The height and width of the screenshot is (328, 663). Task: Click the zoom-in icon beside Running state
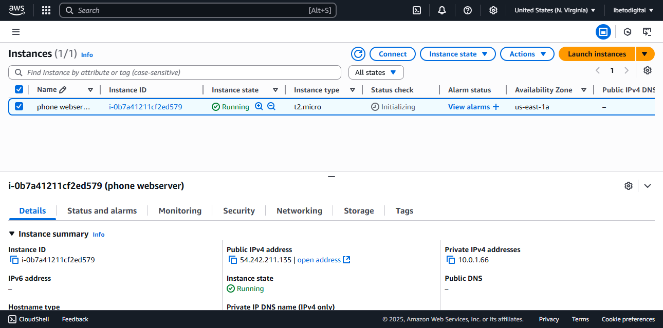pyautogui.click(x=259, y=106)
